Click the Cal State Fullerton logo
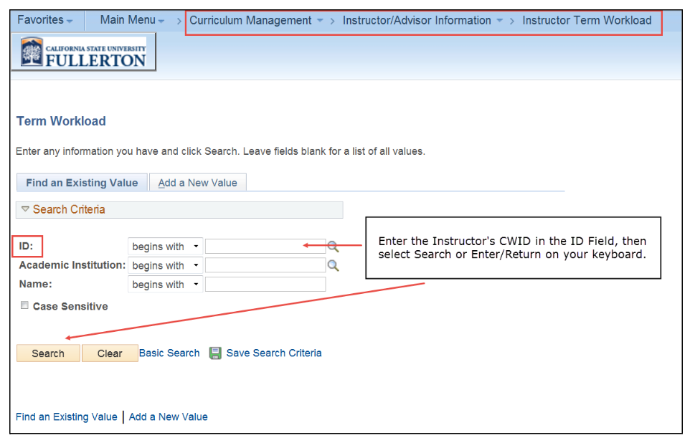The width and height of the screenshot is (690, 443). coord(83,54)
